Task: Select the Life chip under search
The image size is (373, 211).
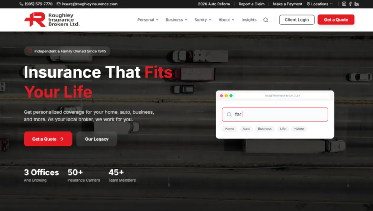Action: tap(283, 129)
